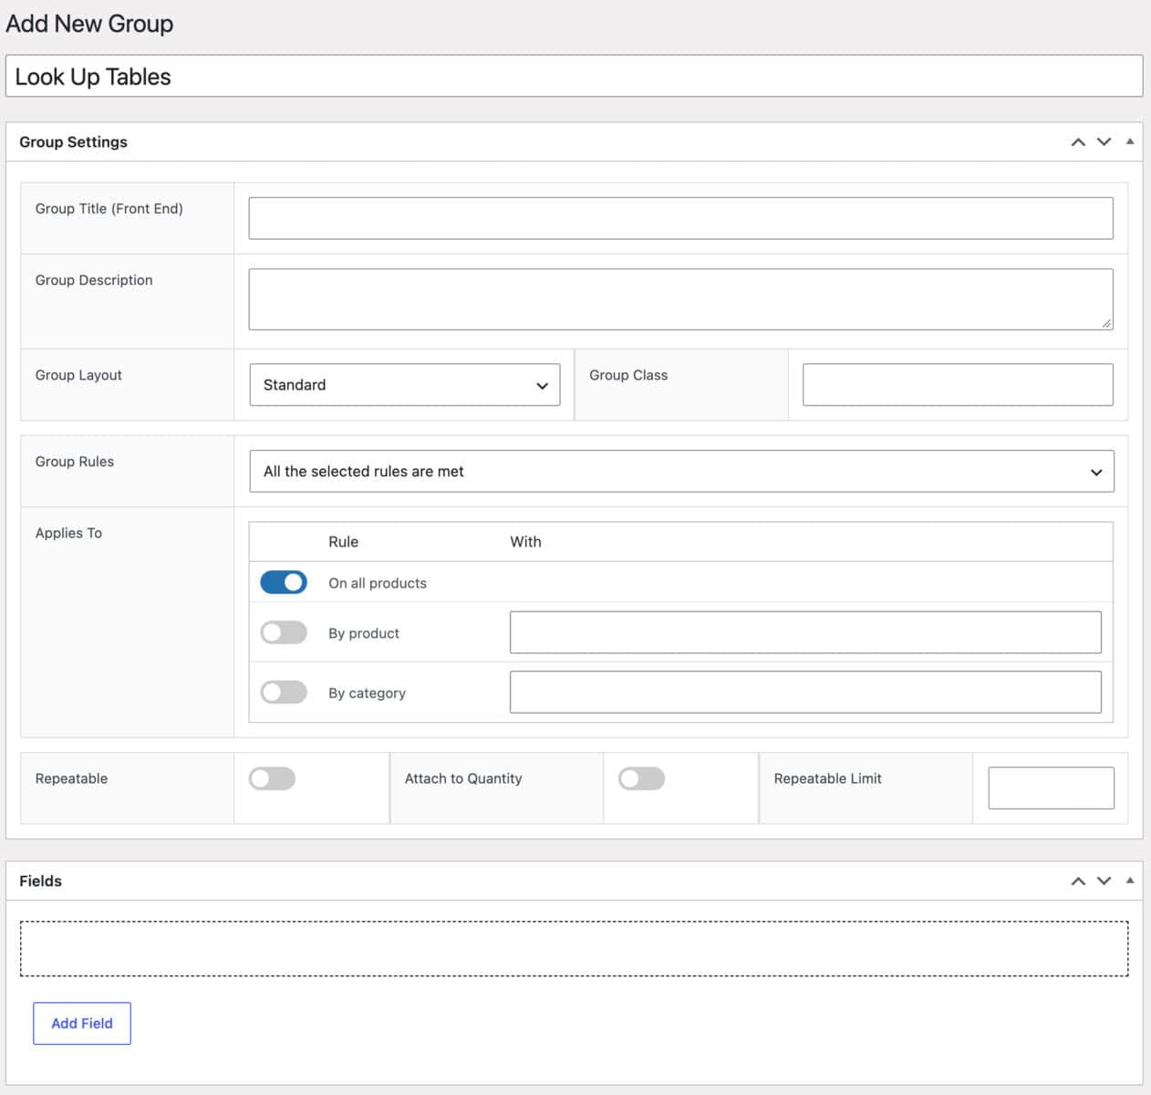Focus the Group Class input
The height and width of the screenshot is (1095, 1151).
[958, 385]
